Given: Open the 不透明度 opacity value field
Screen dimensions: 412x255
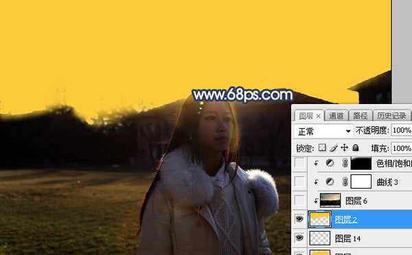Looking at the screenshot, I should [402, 130].
